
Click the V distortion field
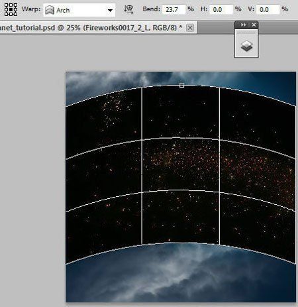[x=268, y=9]
